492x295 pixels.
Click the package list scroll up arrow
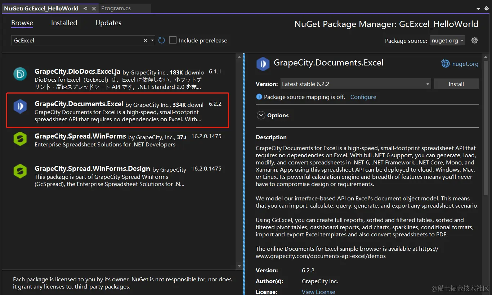[x=239, y=57]
